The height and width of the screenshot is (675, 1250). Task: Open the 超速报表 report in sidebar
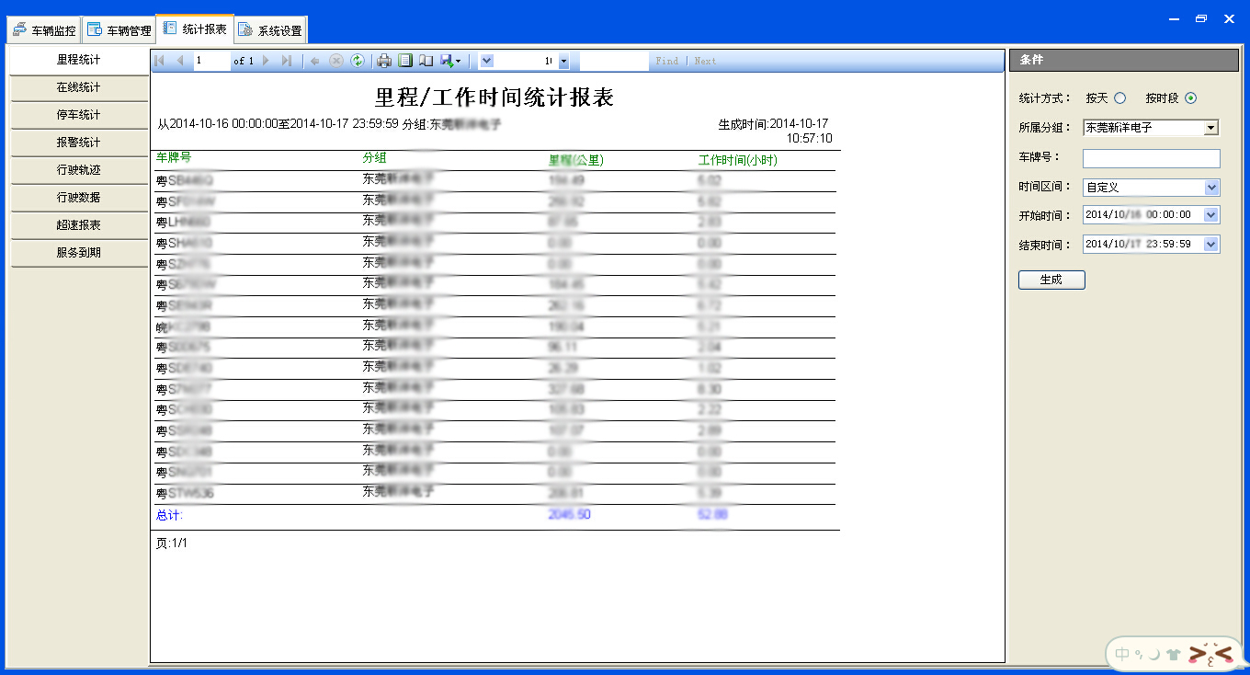click(x=78, y=225)
